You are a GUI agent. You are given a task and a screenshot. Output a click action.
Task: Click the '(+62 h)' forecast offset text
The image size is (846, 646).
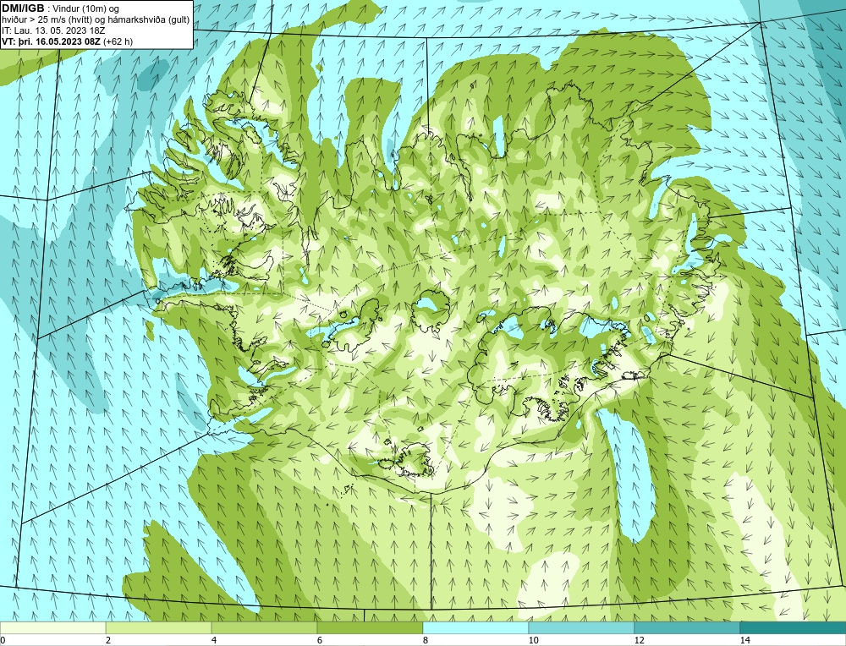[118, 41]
